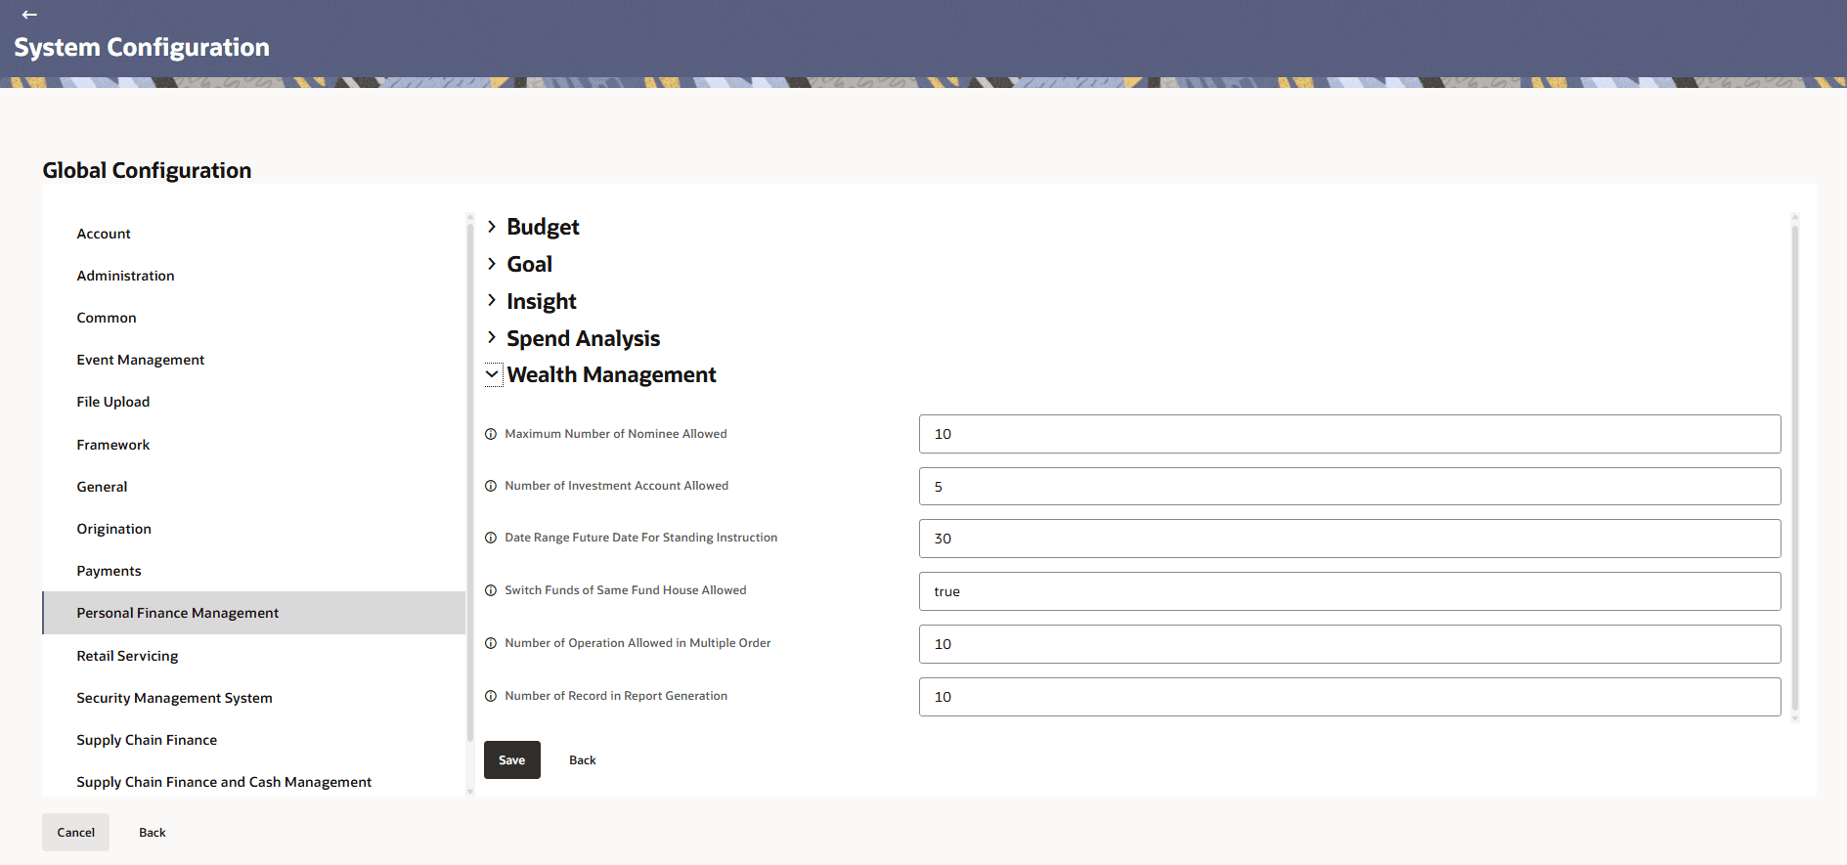Click info icon for Switch Funds of Same Fund House
Screen dimensions: 1847x865
pos(491,590)
